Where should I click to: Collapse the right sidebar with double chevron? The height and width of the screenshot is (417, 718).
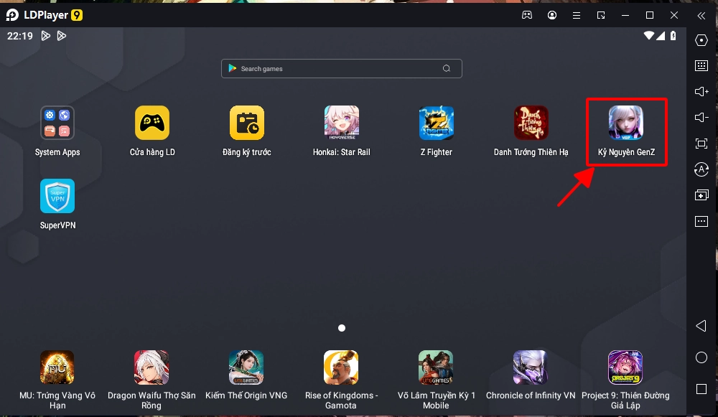coord(701,16)
